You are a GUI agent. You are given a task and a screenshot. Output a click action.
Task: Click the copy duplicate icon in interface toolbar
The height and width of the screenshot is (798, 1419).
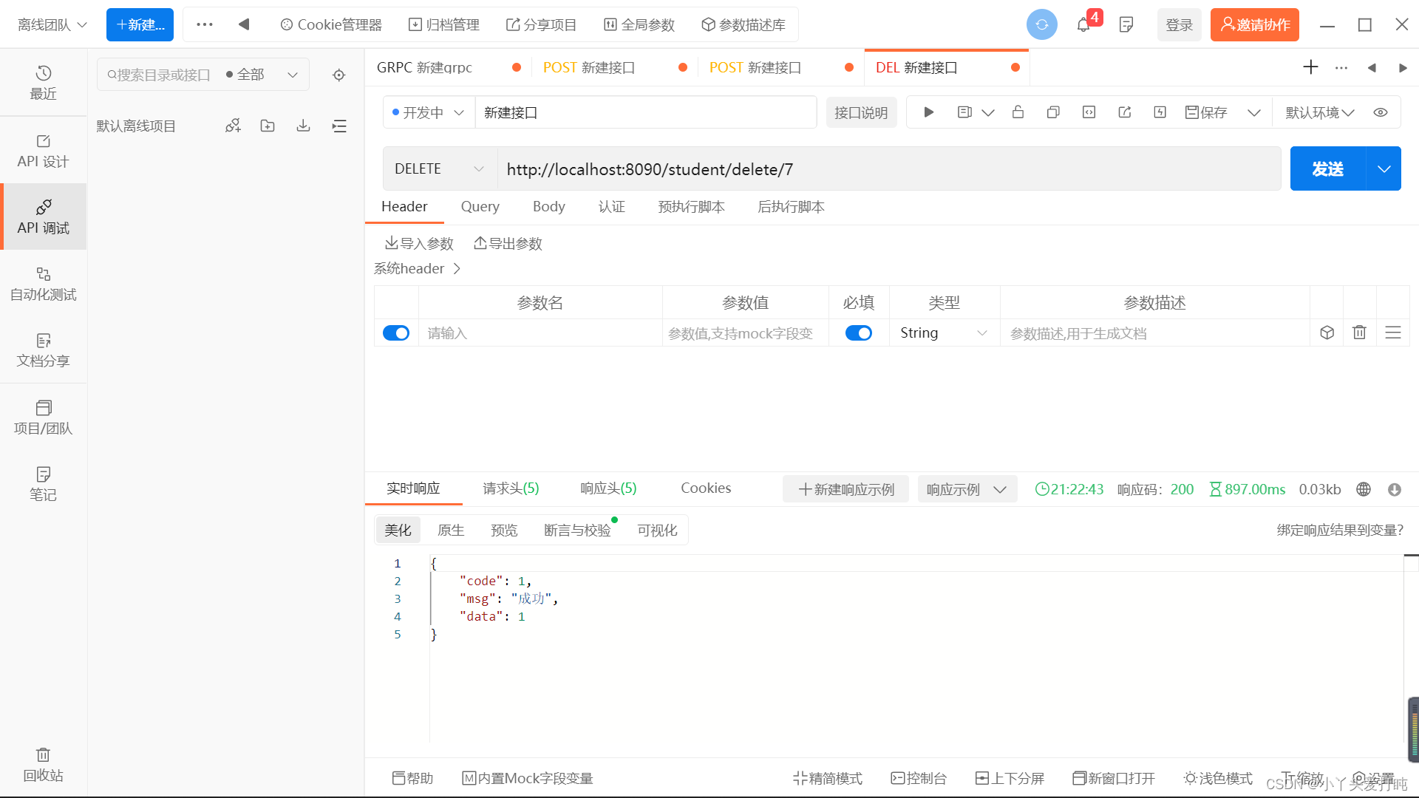(1053, 112)
